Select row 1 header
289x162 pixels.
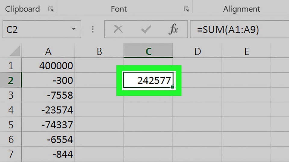11,66
